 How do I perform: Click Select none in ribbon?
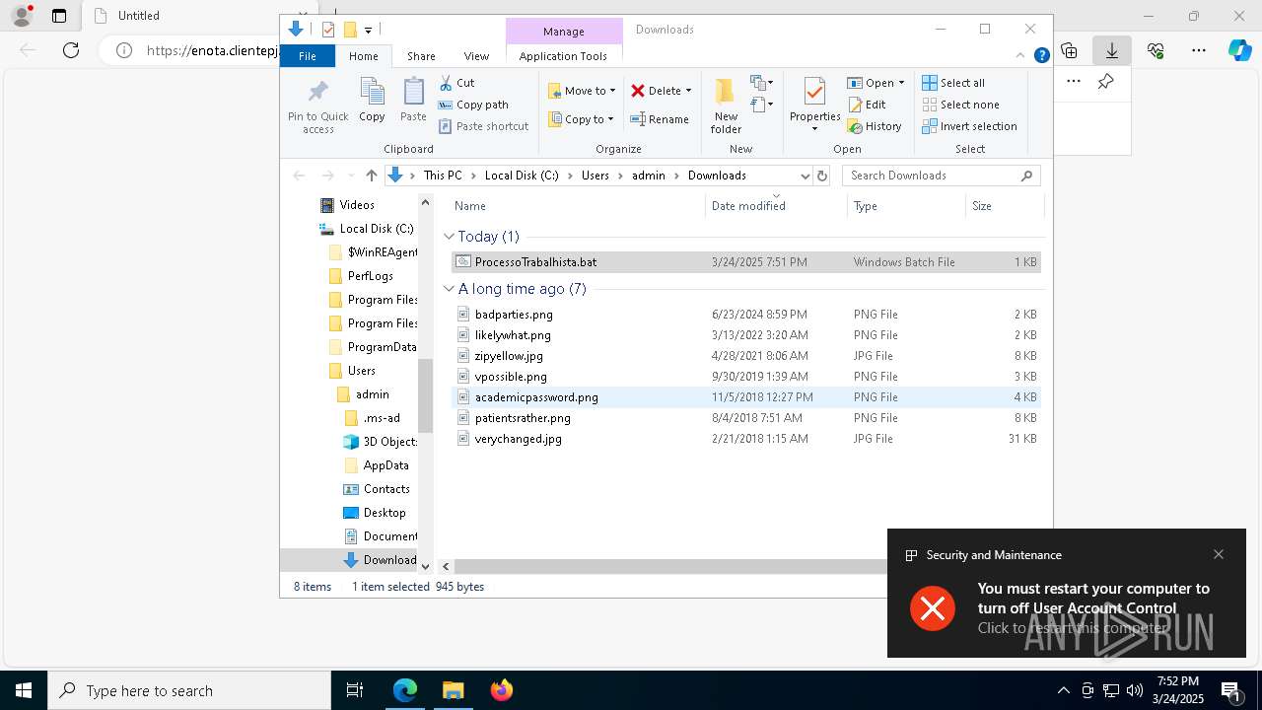pyautogui.click(x=960, y=105)
